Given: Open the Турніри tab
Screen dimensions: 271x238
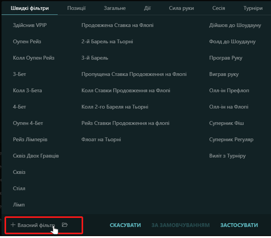Looking at the screenshot, I should (253, 8).
